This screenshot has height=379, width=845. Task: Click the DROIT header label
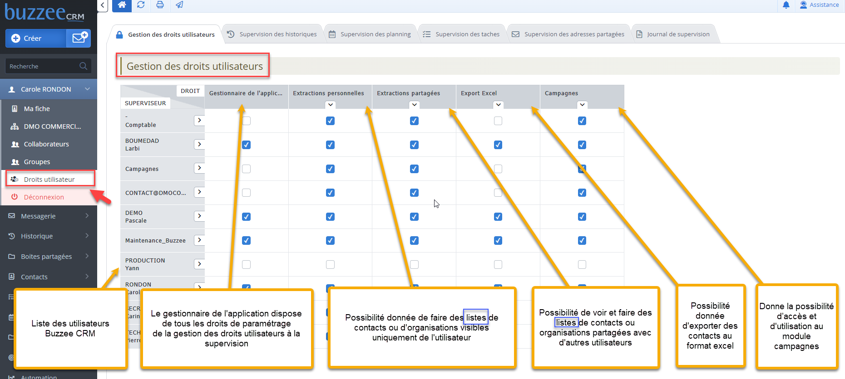tap(190, 91)
